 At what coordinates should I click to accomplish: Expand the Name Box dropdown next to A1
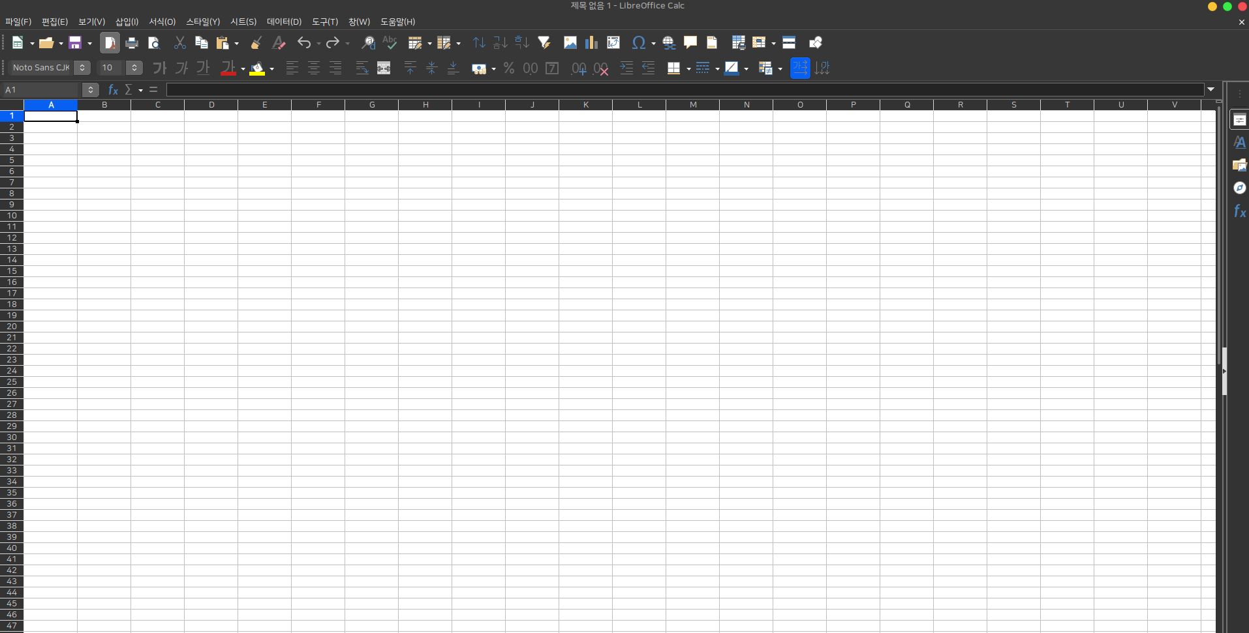tap(91, 90)
